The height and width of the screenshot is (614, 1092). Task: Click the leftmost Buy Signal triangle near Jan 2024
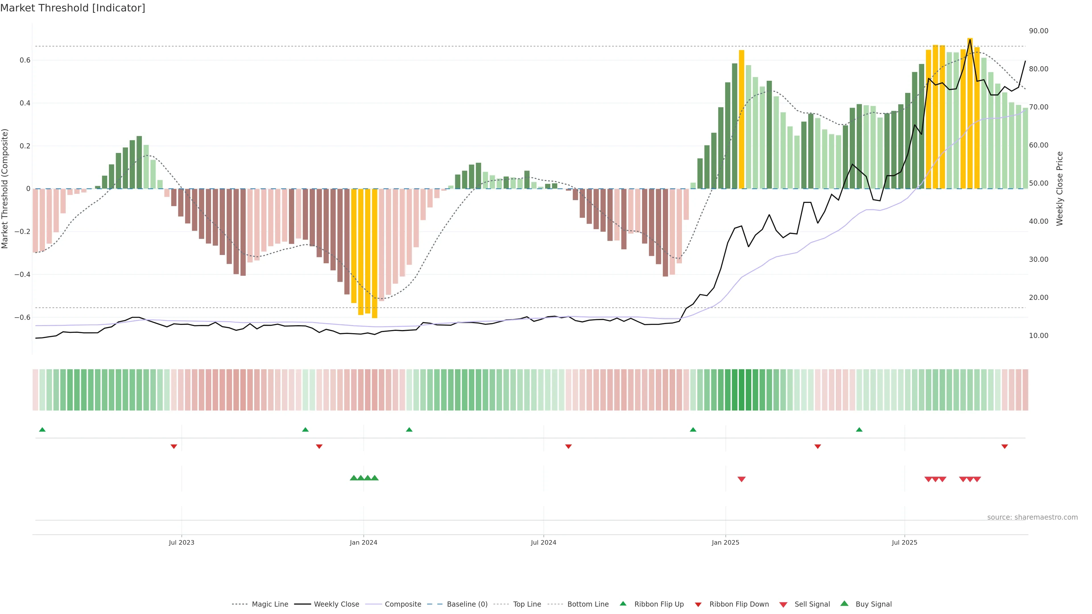[x=353, y=478]
